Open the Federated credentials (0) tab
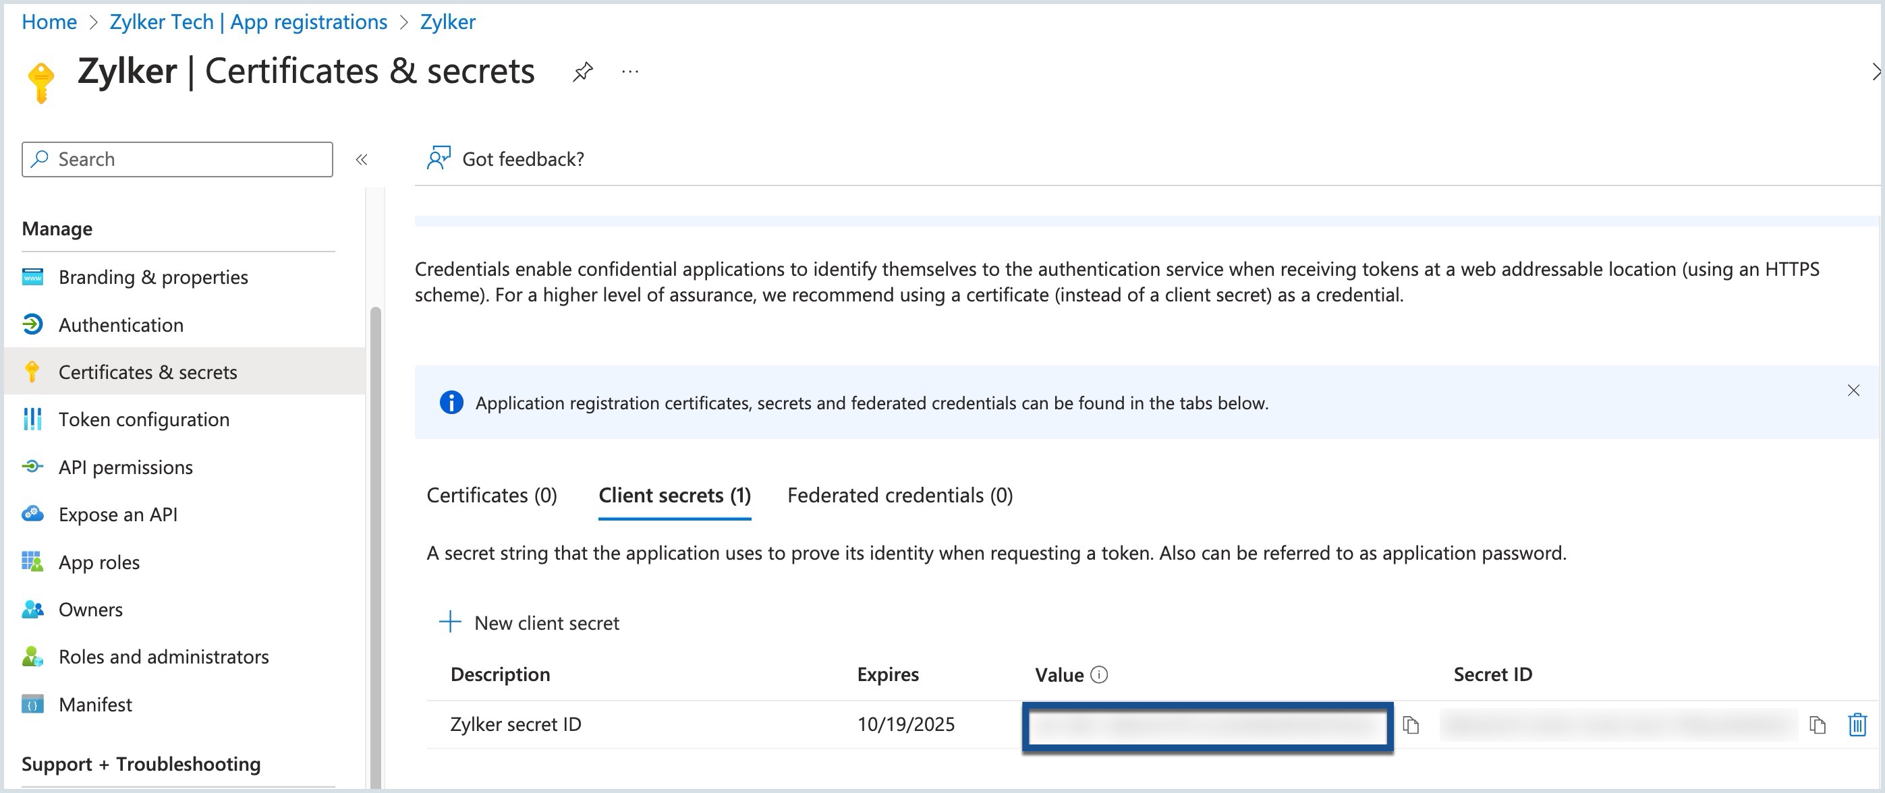The width and height of the screenshot is (1885, 793). coord(899,495)
